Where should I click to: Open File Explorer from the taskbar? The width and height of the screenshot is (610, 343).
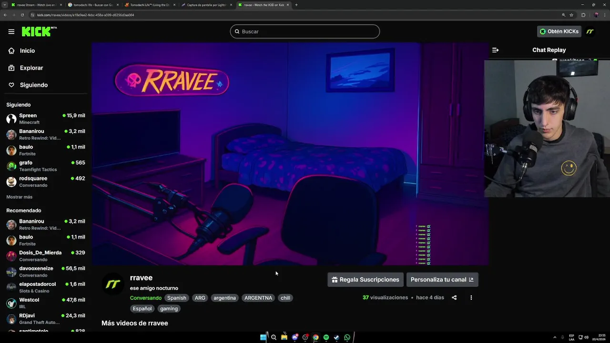(284, 337)
